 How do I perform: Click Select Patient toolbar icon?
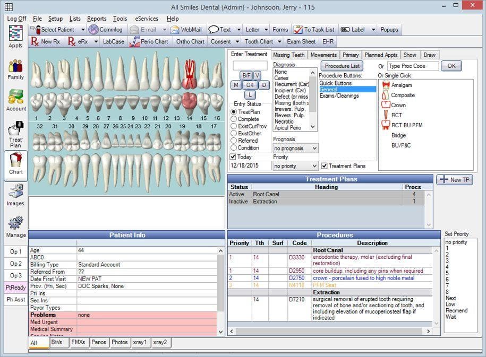point(35,29)
